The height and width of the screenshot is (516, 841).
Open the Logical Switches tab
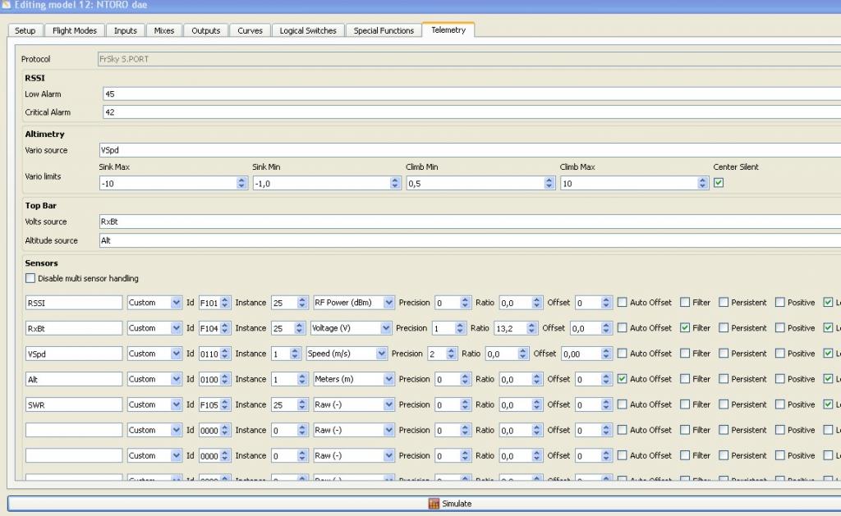click(x=307, y=30)
